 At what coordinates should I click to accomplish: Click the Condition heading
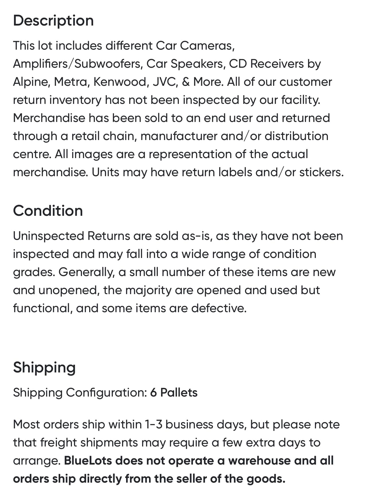pyautogui.click(x=48, y=211)
